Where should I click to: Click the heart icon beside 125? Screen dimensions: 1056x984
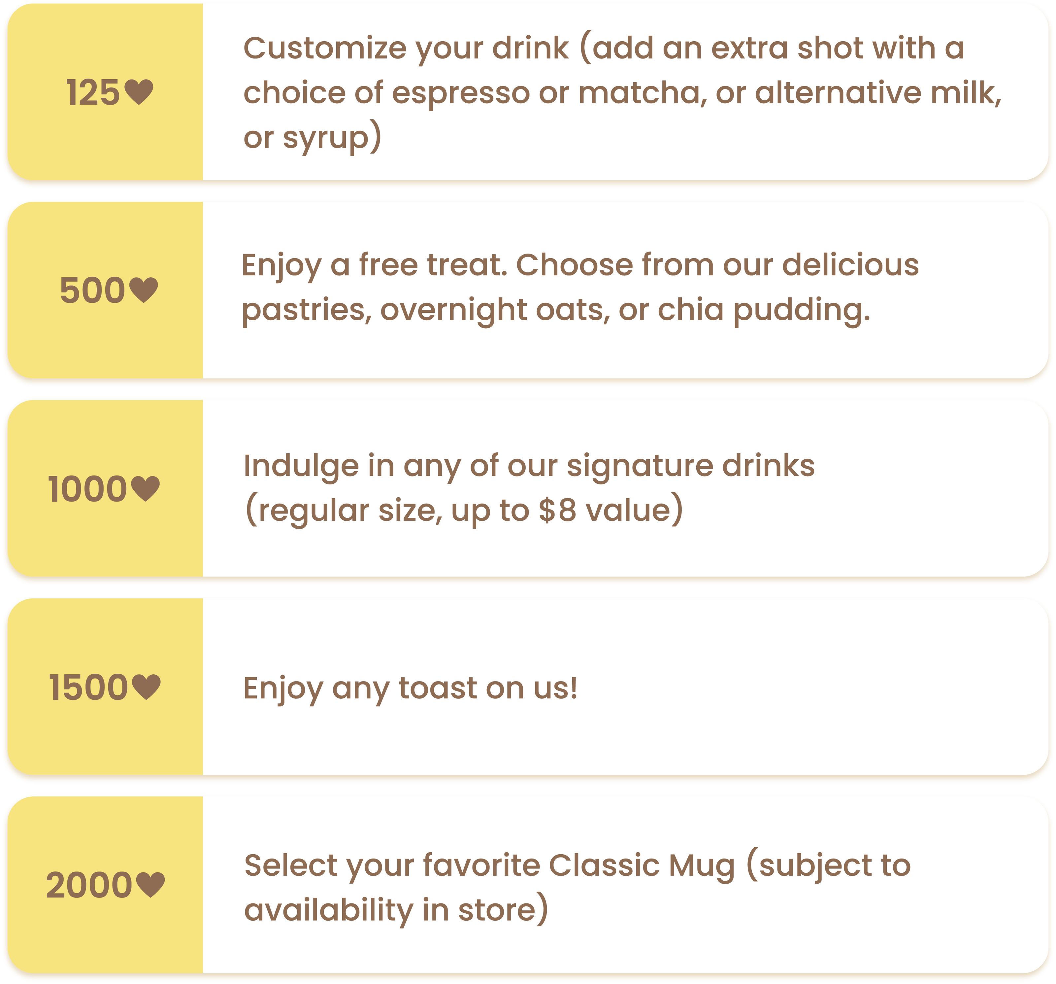139,92
